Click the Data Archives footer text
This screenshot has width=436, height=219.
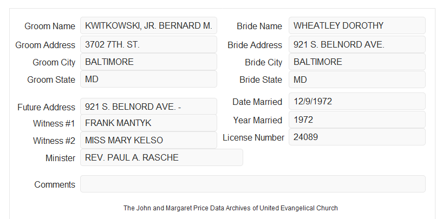[231, 208]
